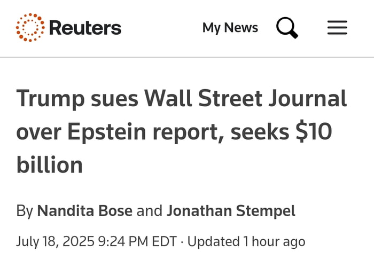Open search with the magnifying glass icon
This screenshot has width=374, height=260.
click(x=287, y=27)
